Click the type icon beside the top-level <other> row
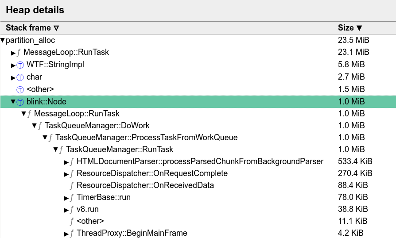396x238 pixels. [20, 89]
